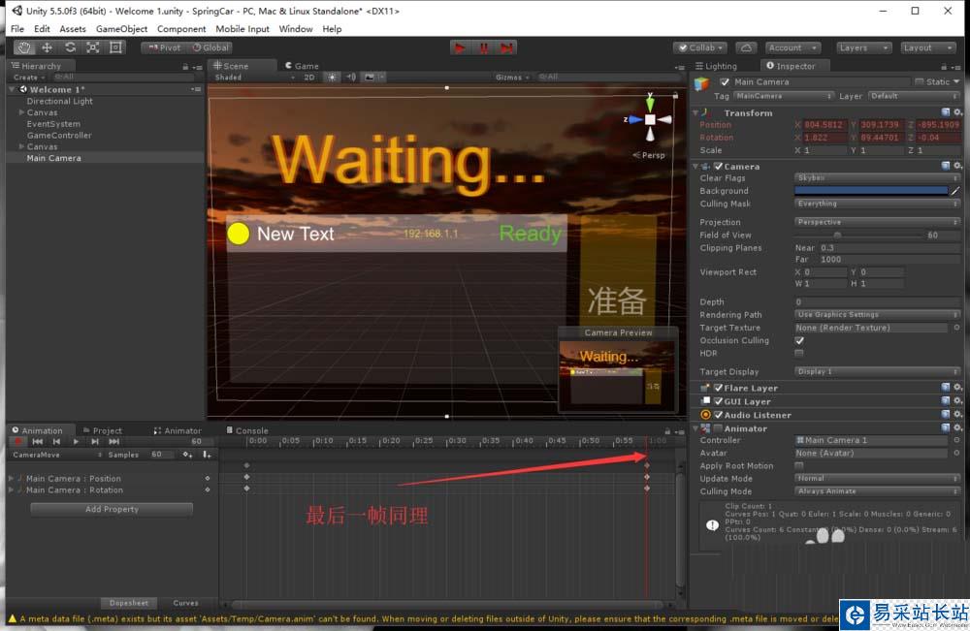Go to previous keyframe in Animation
Screen dimensions: 970x631
tap(56, 441)
